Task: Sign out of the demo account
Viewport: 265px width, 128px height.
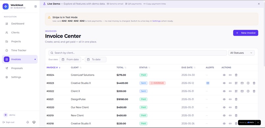Action: click(x=9, y=122)
